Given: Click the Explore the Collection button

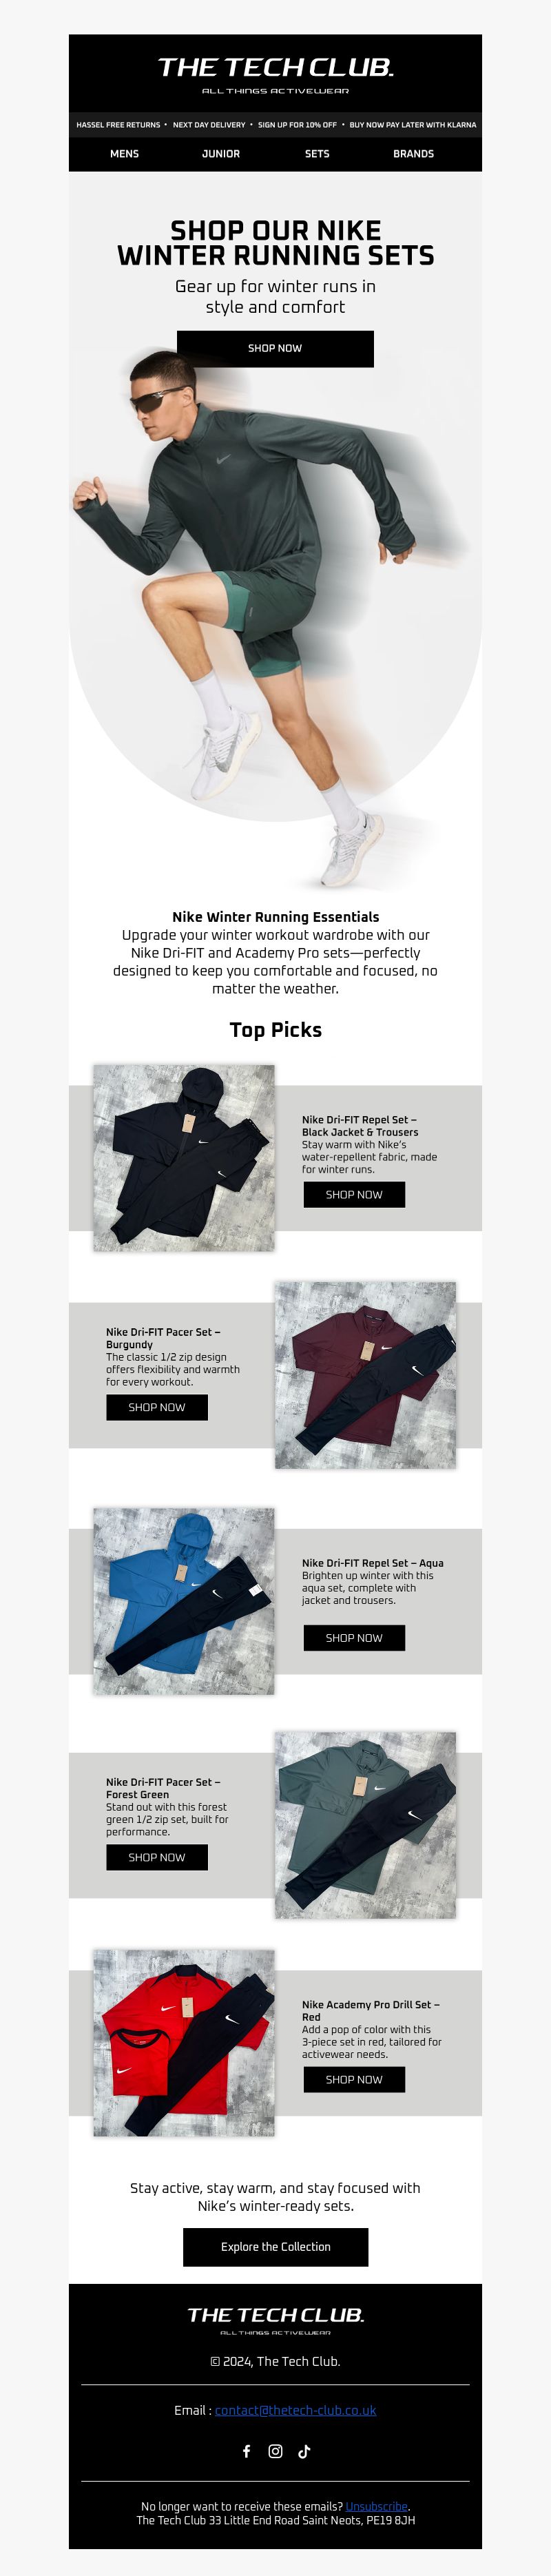Looking at the screenshot, I should pyautogui.click(x=275, y=2246).
